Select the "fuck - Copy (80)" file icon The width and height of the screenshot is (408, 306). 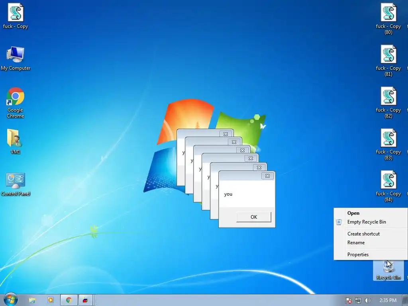[388, 19]
